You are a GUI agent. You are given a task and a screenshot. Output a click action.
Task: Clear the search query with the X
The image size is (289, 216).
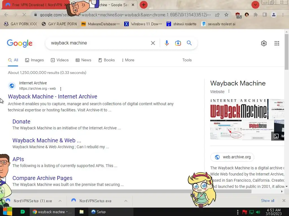pyautogui.click(x=153, y=43)
